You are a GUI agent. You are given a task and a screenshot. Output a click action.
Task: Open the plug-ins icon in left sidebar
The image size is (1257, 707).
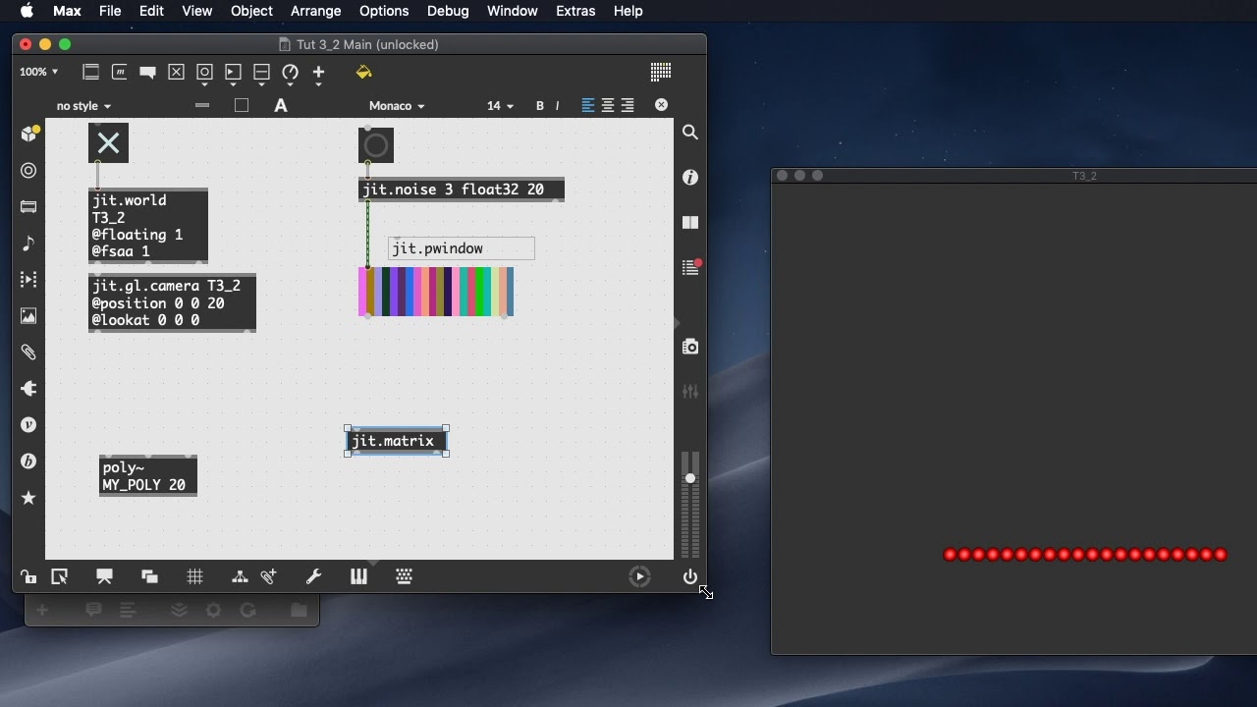[x=28, y=389]
